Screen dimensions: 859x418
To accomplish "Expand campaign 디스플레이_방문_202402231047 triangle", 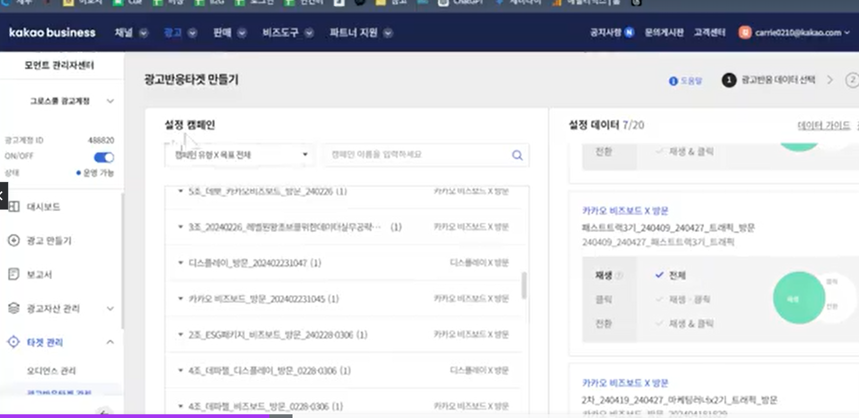I will [180, 263].
